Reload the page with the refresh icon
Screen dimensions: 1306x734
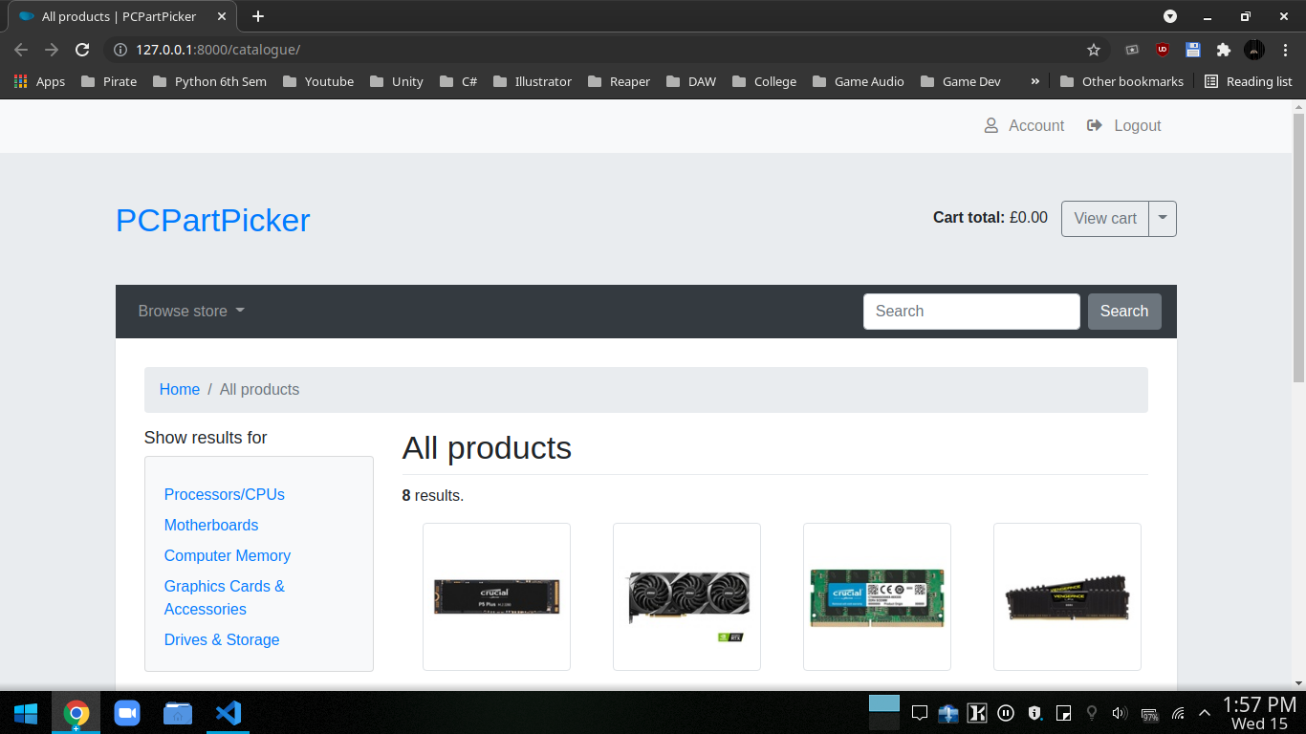pos(82,50)
